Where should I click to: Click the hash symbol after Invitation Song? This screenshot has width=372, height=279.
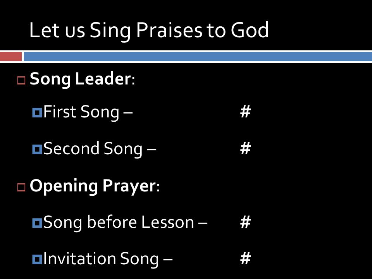tap(245, 258)
